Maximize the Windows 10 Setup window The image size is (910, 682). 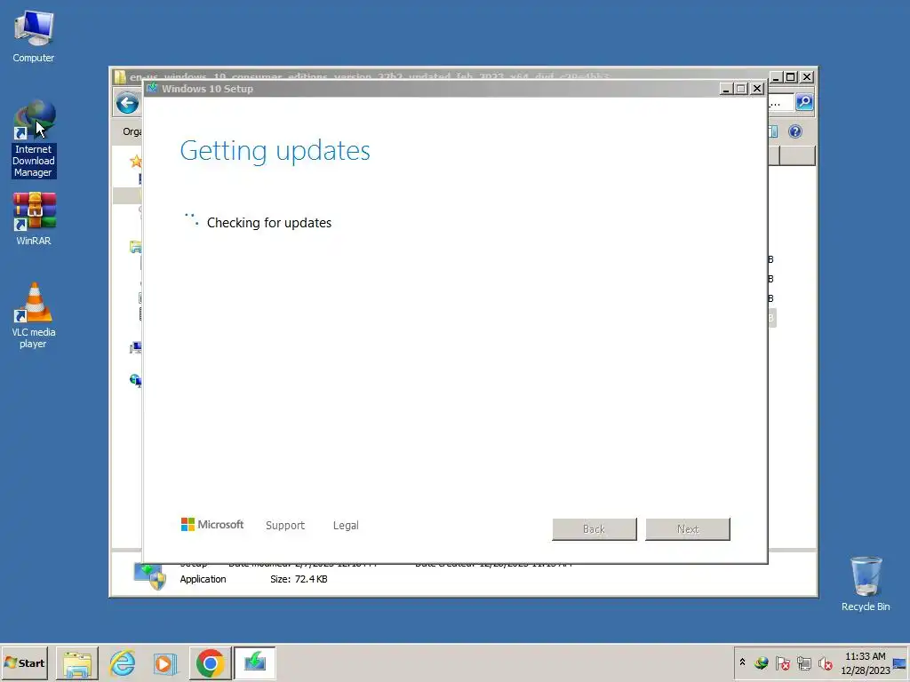[741, 89]
